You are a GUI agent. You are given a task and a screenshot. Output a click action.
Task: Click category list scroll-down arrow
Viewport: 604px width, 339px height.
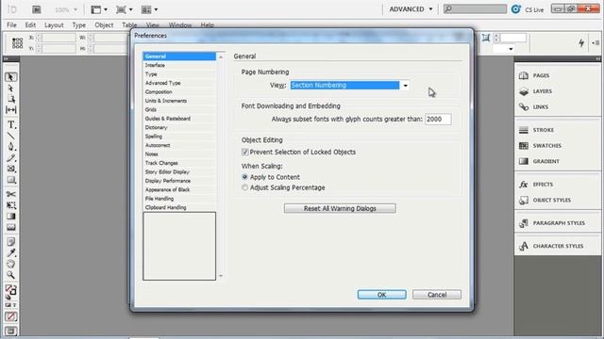coord(221,276)
